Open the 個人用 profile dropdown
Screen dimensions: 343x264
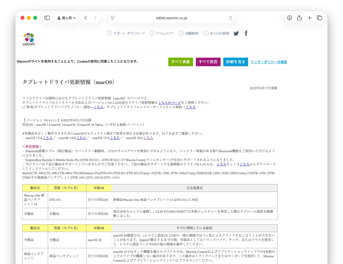[x=66, y=18]
